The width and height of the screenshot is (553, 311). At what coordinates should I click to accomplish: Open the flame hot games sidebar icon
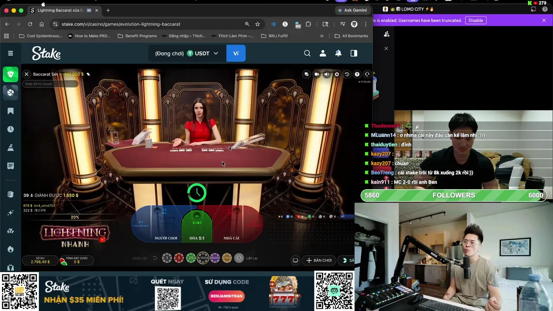[10, 249]
